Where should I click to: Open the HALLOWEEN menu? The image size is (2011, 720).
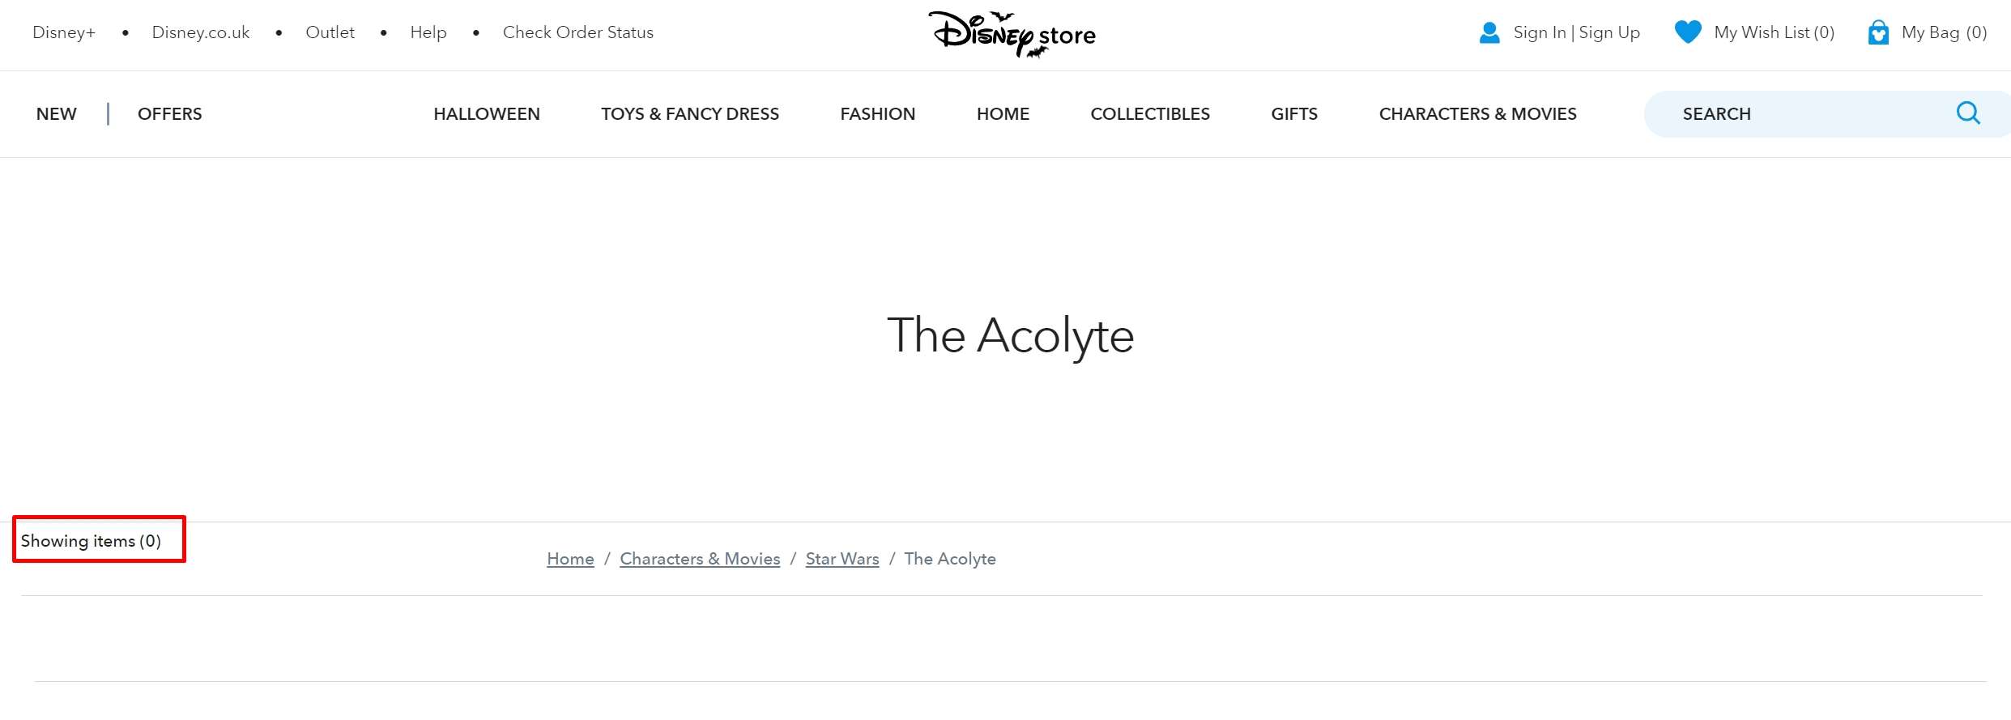point(487,114)
